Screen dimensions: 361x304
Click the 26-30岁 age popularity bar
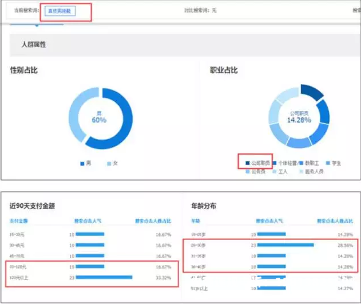pos(285,244)
